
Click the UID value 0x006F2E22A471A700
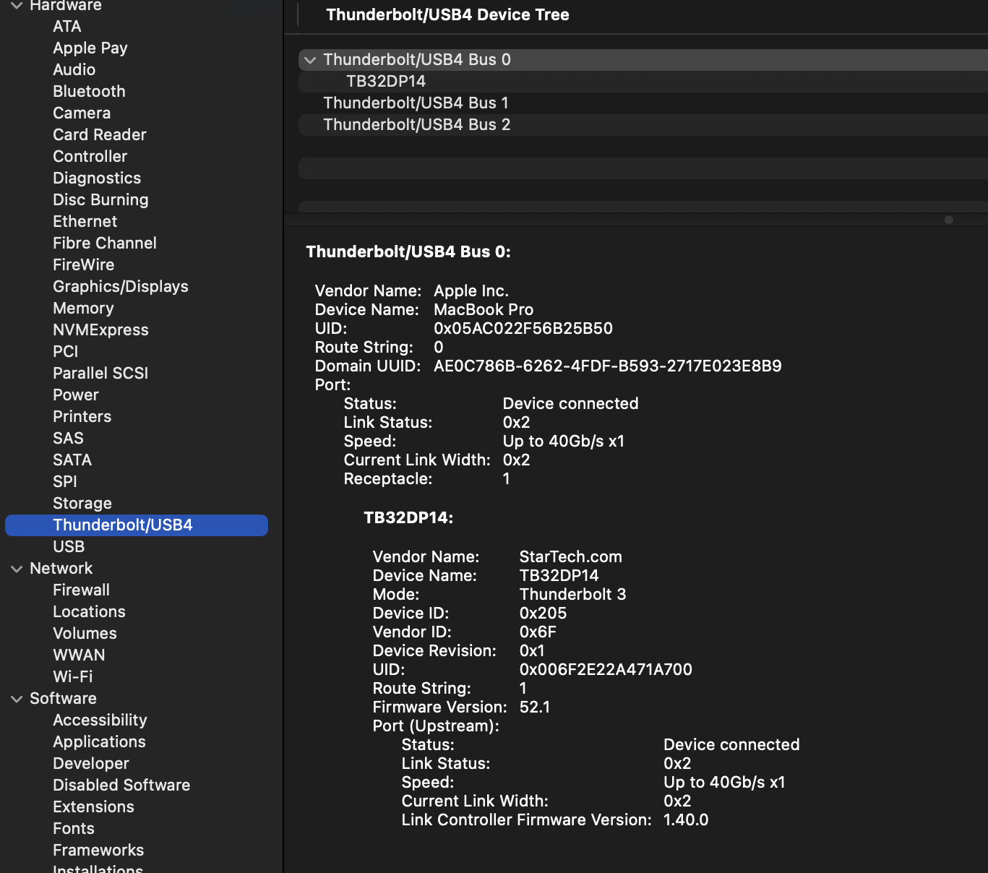[606, 670]
